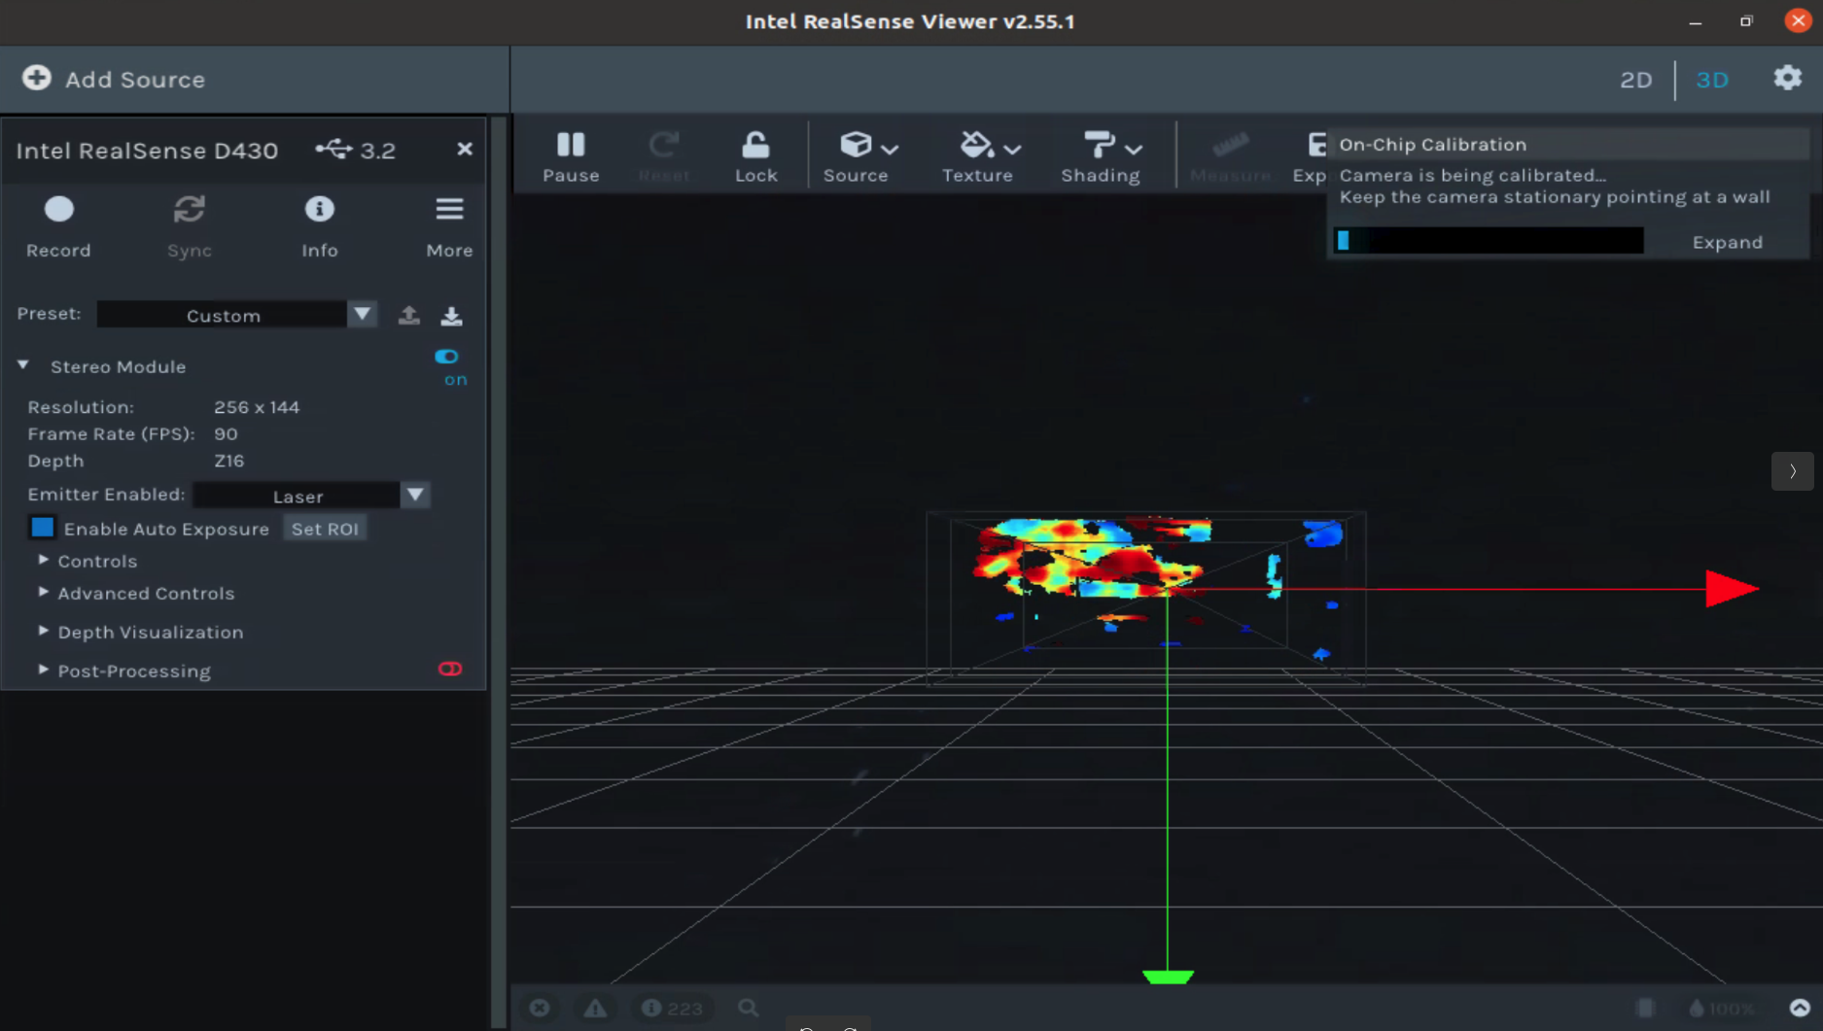Toggle the Stereo Module on switch
This screenshot has height=1031, width=1823.
(446, 357)
